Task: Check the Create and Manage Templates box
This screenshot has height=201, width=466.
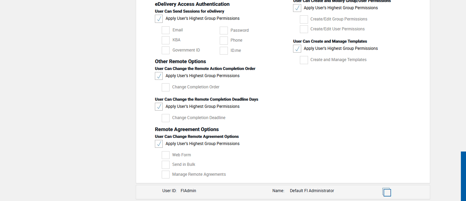Action: tap(304, 60)
